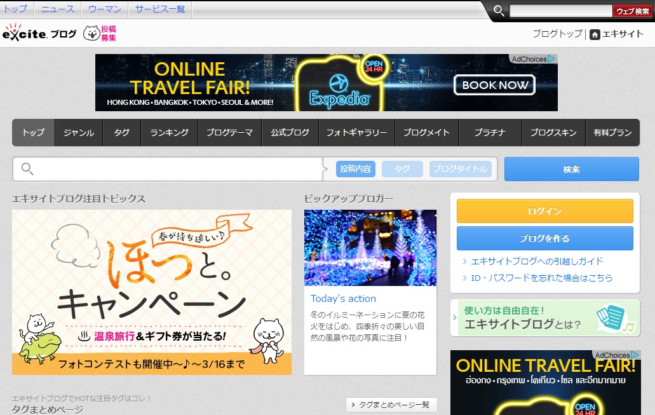The image size is (655, 415).
Task: Select the 公式ブログ navigation tab
Action: click(x=290, y=132)
